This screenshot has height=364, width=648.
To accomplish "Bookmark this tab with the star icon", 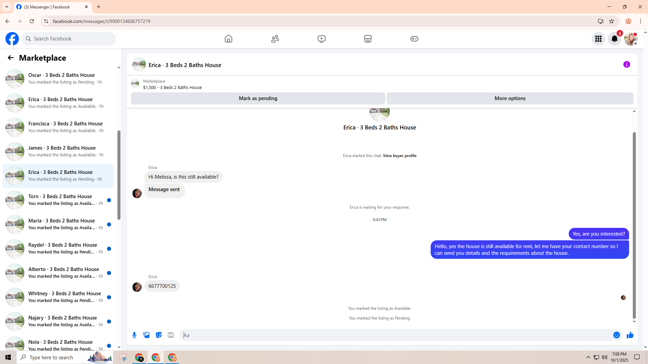I will (612, 21).
